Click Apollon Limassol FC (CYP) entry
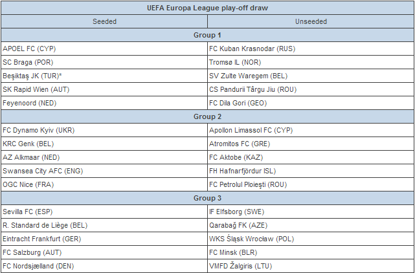415x273 pixels. [252, 130]
